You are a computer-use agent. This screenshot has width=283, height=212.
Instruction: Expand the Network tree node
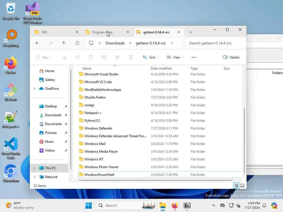click(35, 177)
